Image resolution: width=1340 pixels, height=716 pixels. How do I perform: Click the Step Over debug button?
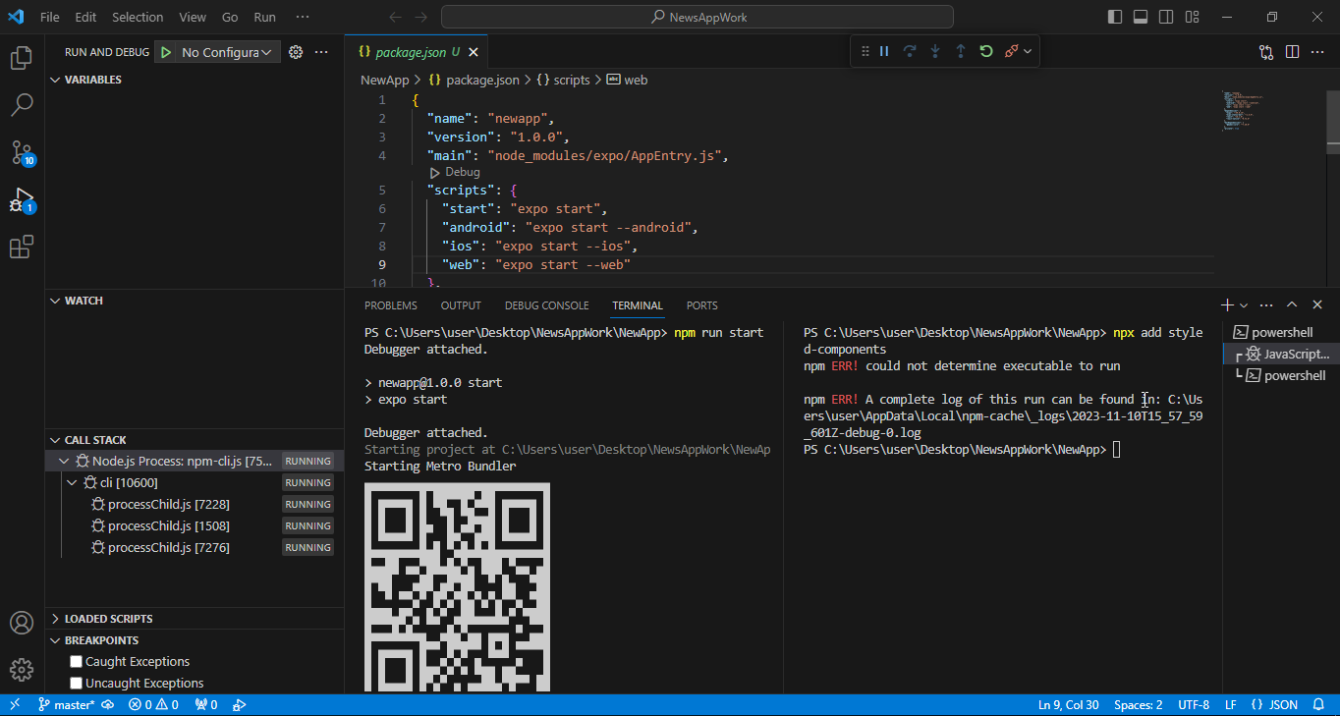coord(910,51)
